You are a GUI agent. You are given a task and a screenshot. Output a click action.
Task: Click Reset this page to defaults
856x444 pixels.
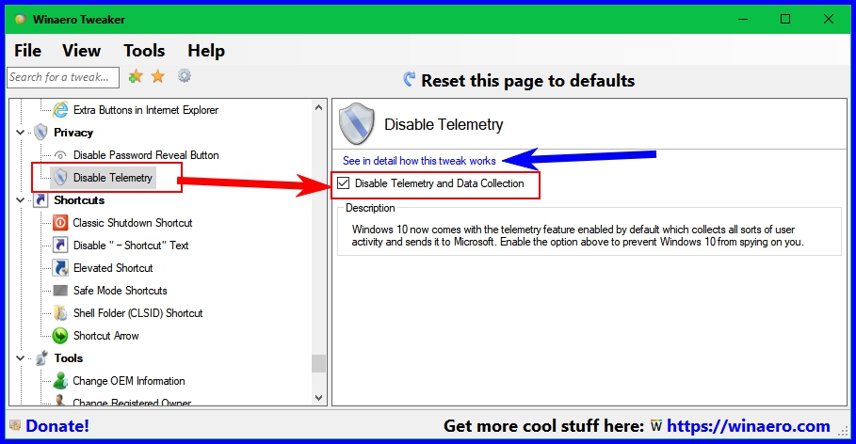click(527, 81)
